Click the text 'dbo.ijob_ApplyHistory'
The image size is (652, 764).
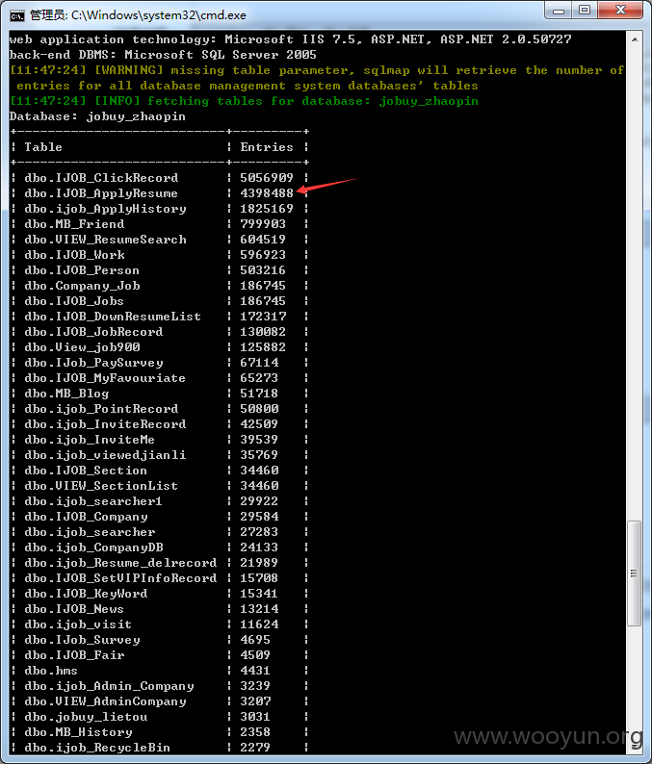click(105, 209)
